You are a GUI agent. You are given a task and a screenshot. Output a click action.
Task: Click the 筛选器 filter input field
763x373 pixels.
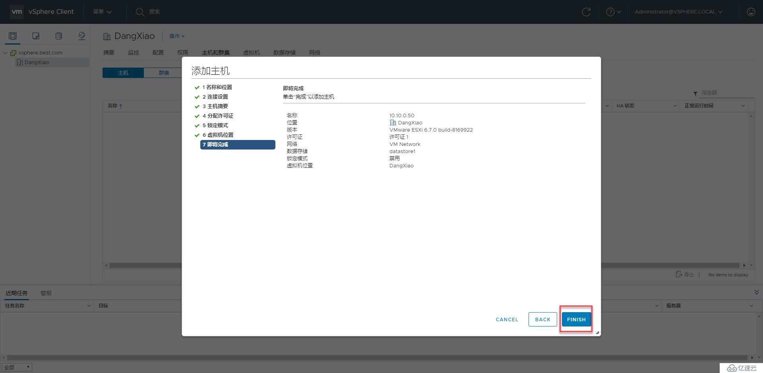point(727,93)
